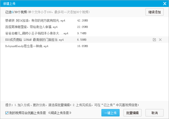Select the 百搭男神谢霆锋 video file
Viewport: 169px width, 119px height.
tap(31, 27)
